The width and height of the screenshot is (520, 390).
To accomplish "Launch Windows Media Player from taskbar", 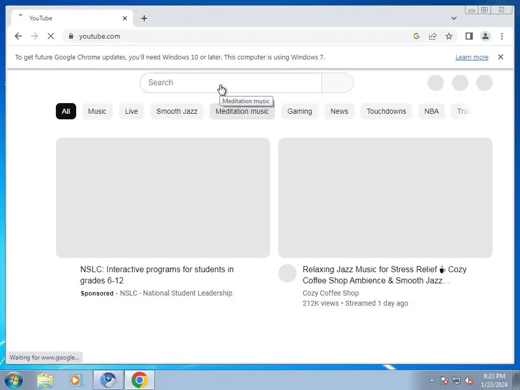I will 76,380.
